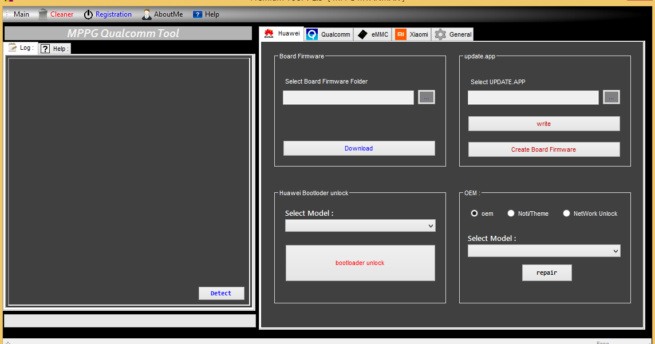The image size is (655, 344).
Task: Click the Cleaner trash can icon
Action: 43,14
